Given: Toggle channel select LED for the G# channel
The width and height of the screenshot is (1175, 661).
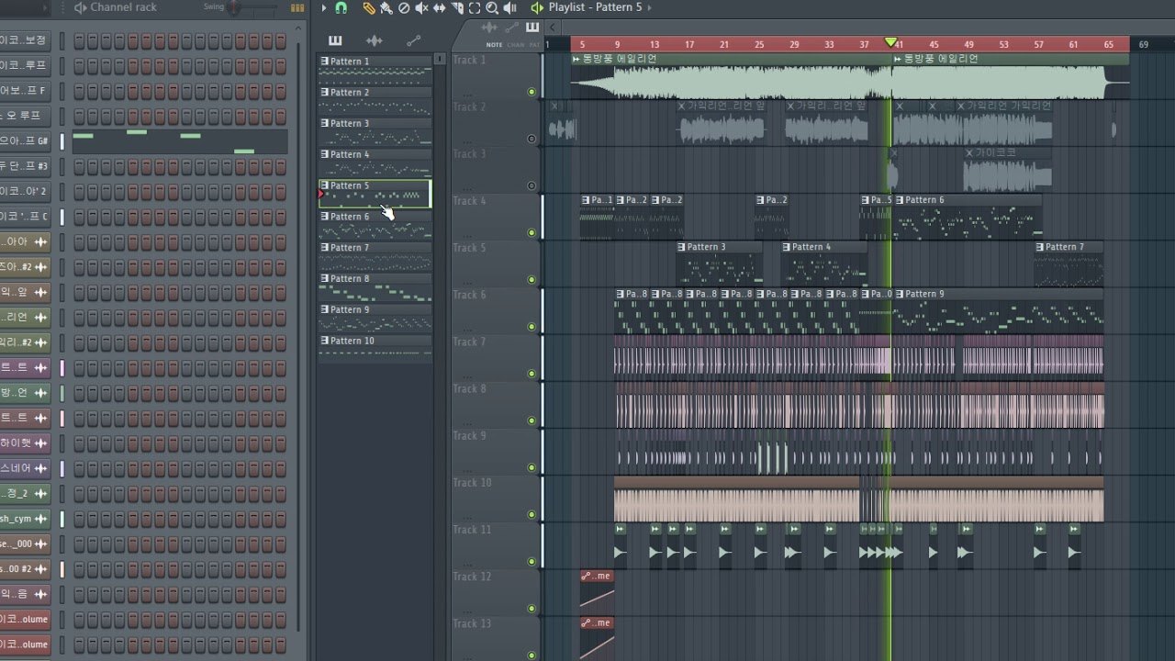Looking at the screenshot, I should [62, 141].
